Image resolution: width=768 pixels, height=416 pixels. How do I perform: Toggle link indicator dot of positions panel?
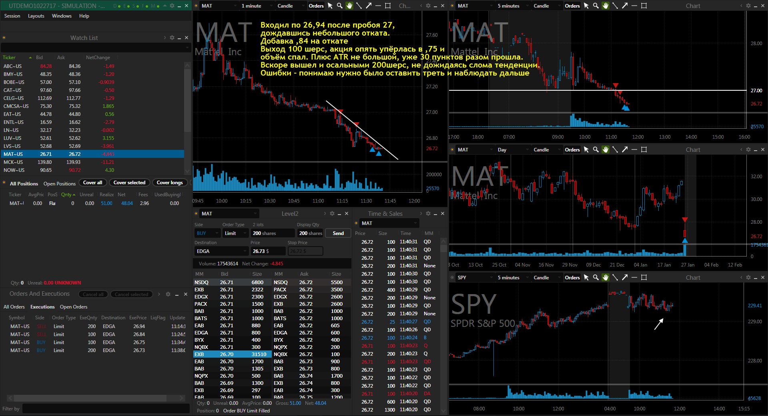tap(4, 183)
